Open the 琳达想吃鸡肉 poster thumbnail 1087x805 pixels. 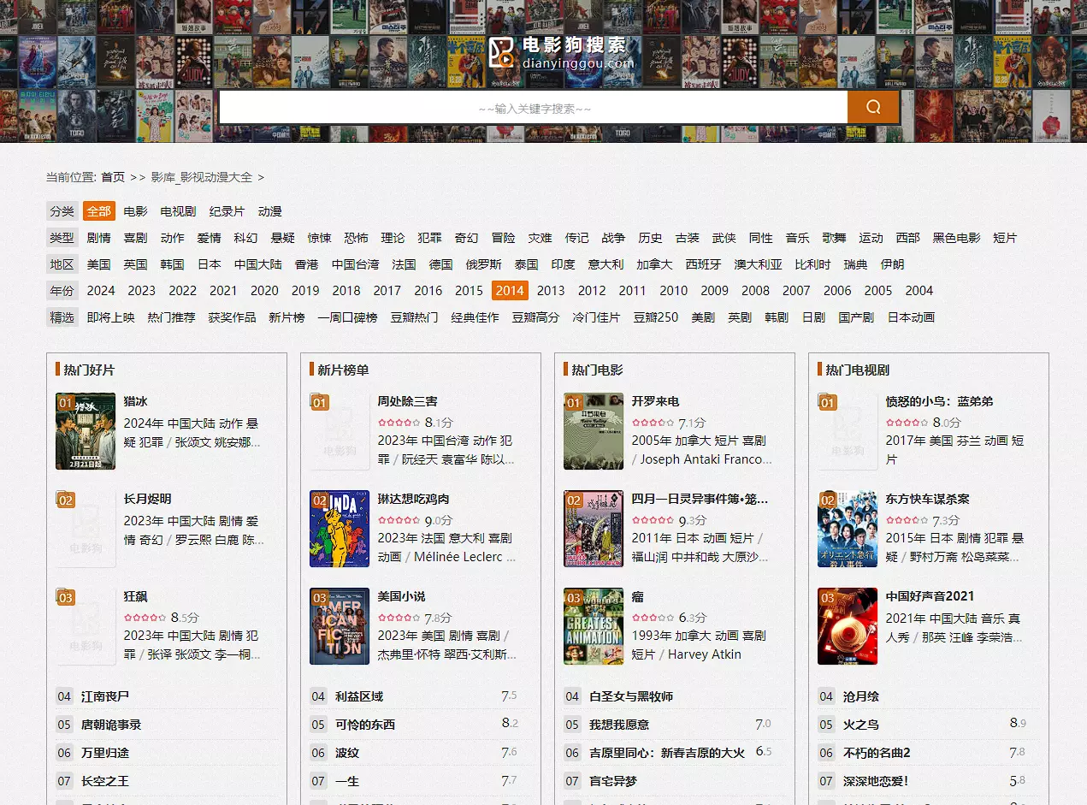coord(339,529)
